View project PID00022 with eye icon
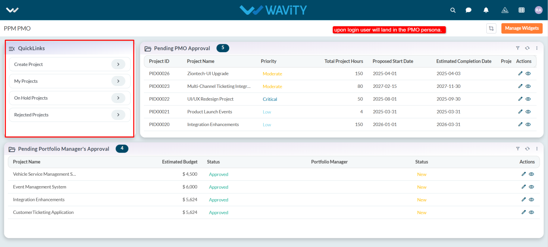 pos(528,99)
